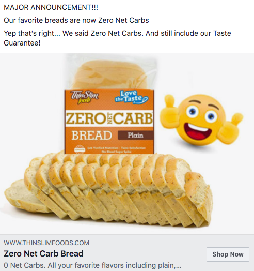Click the round seal on package bottom
The width and height of the screenshot is (254, 271).
(x=80, y=149)
